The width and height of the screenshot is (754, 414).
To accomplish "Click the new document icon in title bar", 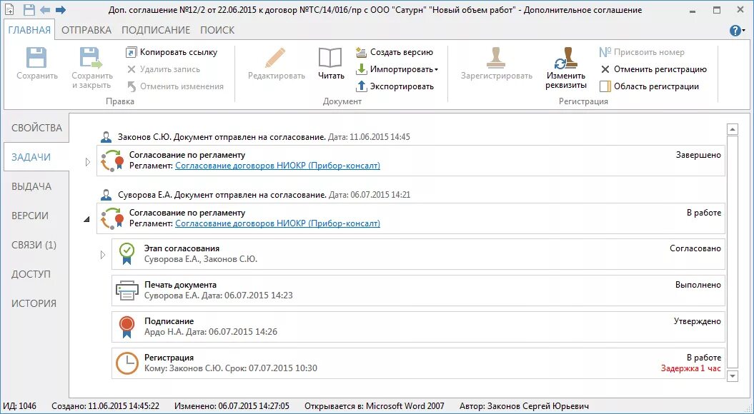I will click(9, 9).
